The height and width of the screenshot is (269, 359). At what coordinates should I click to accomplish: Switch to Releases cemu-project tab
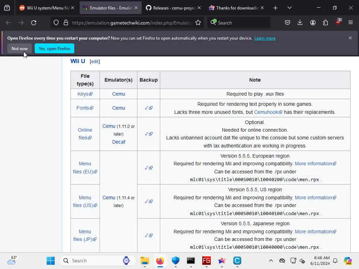click(x=173, y=8)
